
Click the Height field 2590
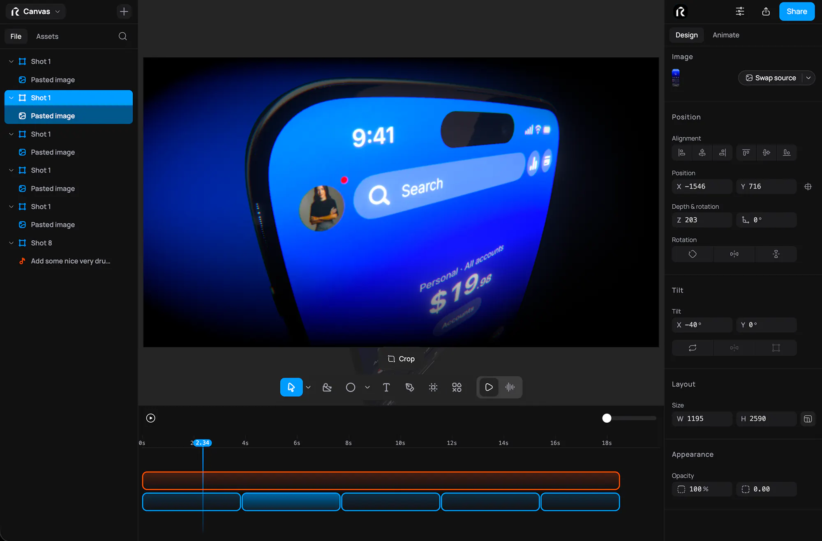(767, 419)
